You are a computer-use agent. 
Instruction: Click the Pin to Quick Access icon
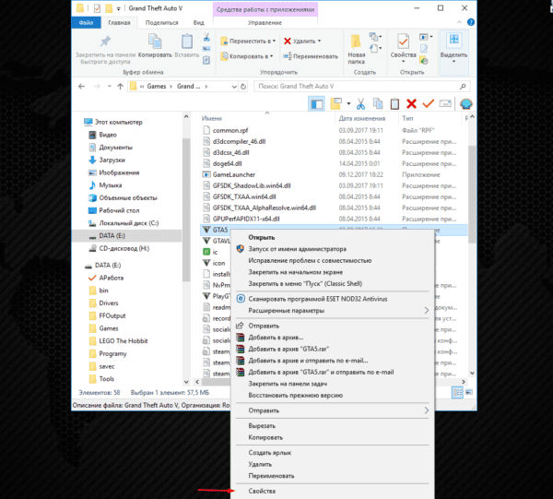pyautogui.click(x=105, y=42)
